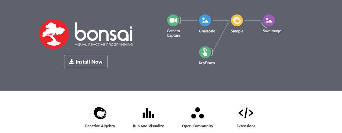
Task: Select the purple SaveImage node icon
Action: coord(269,20)
